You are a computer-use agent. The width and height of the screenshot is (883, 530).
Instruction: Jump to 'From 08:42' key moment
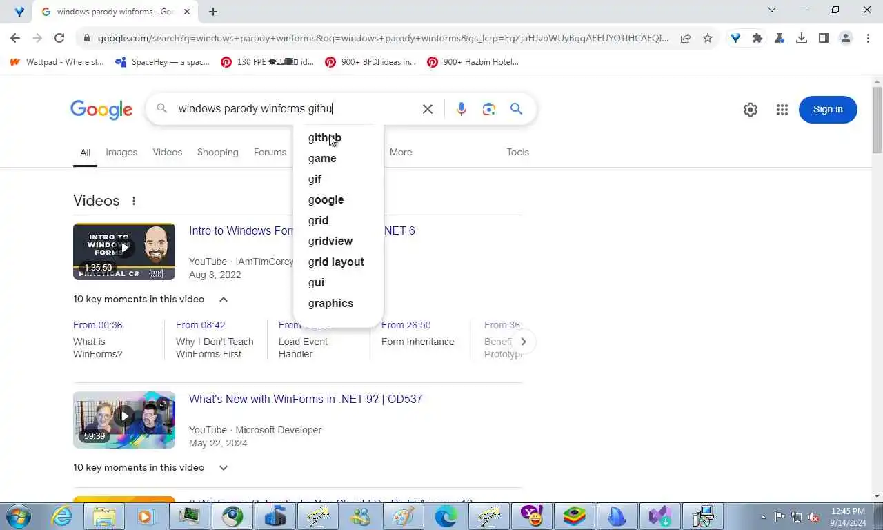click(201, 325)
